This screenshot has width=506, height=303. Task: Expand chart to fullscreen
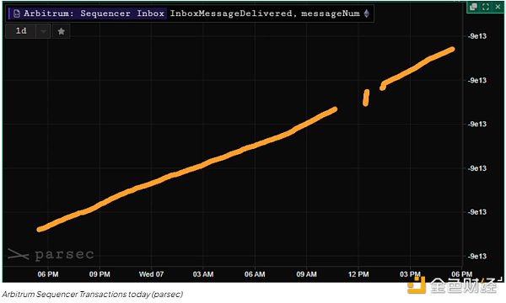(x=486, y=7)
